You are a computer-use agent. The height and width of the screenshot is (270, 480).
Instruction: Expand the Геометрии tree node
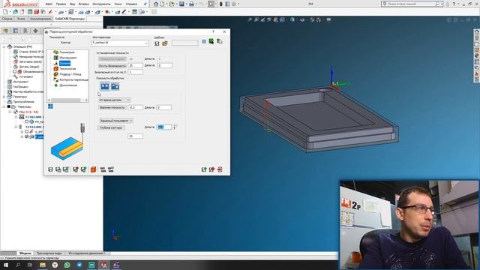coord(4,97)
